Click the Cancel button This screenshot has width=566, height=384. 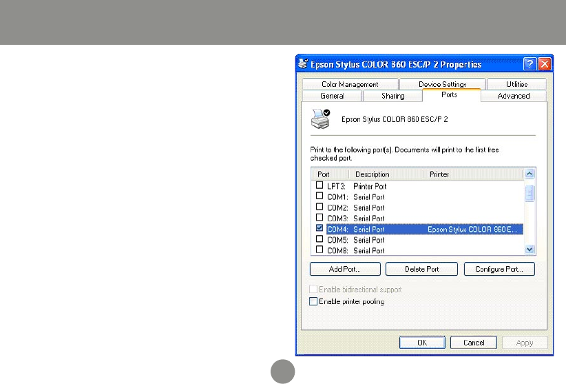click(474, 343)
